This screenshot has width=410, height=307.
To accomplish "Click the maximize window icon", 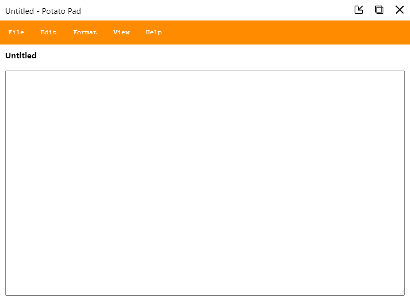I will [x=379, y=10].
